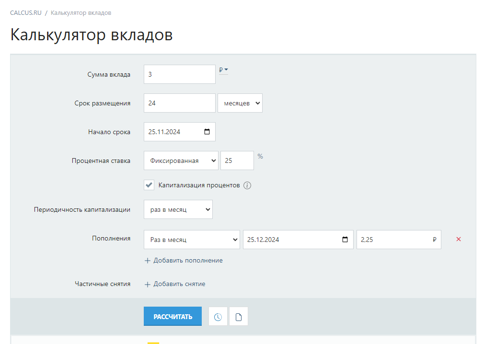Focus the interest rate percentage field
This screenshot has width=484, height=344.
(x=237, y=161)
